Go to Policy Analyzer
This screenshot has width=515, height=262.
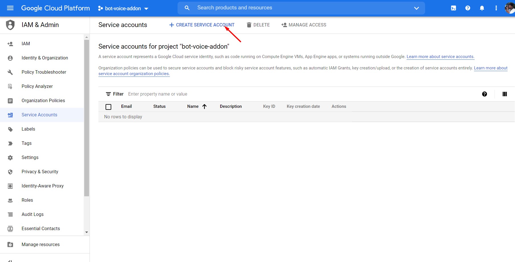[x=37, y=86]
